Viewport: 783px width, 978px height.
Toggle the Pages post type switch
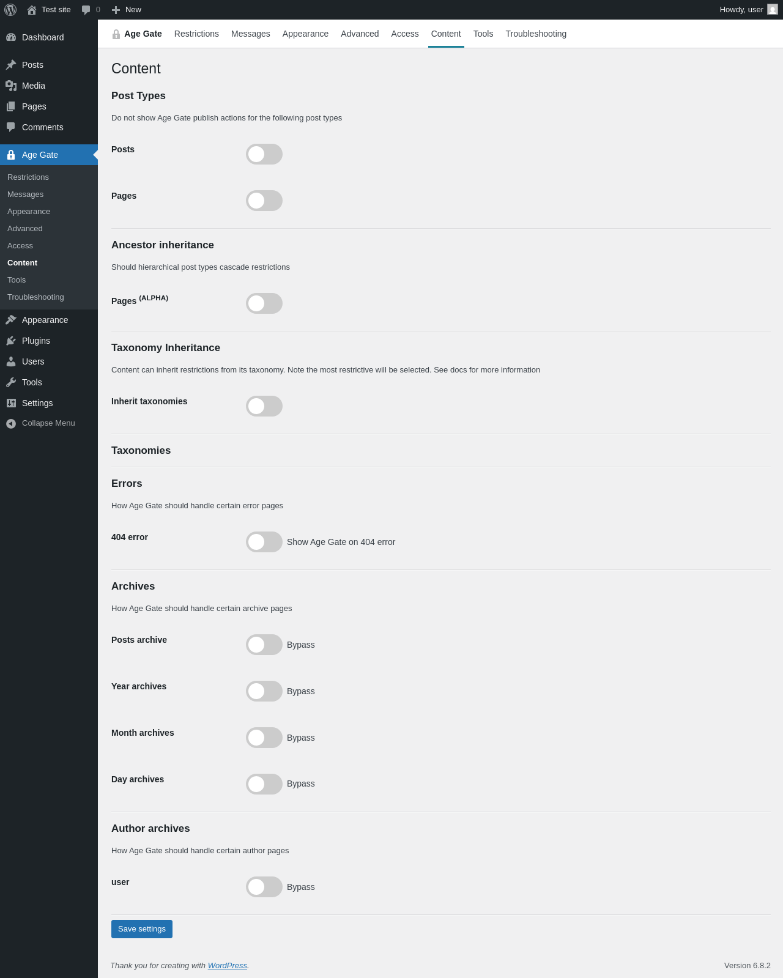click(x=264, y=201)
